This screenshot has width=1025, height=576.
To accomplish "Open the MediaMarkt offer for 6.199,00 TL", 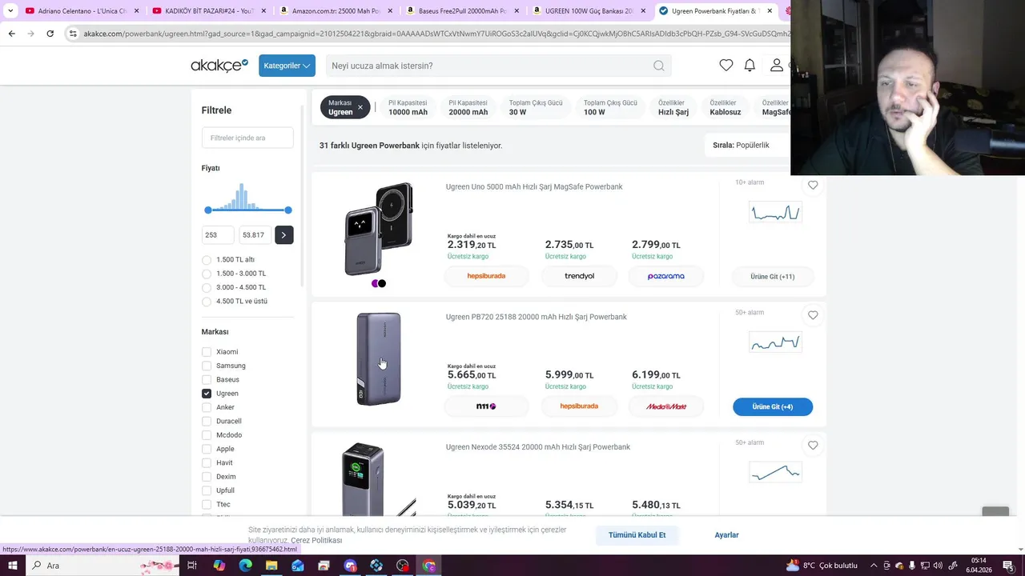I will [666, 406].
